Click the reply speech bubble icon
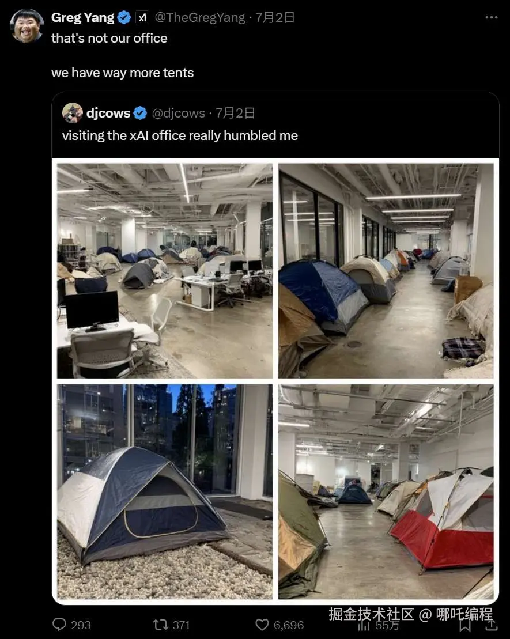510x639 pixels. coord(59,625)
